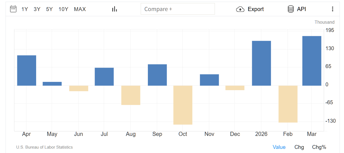Switch chart to Chg view
This screenshot has height=153, width=344.
299,147
